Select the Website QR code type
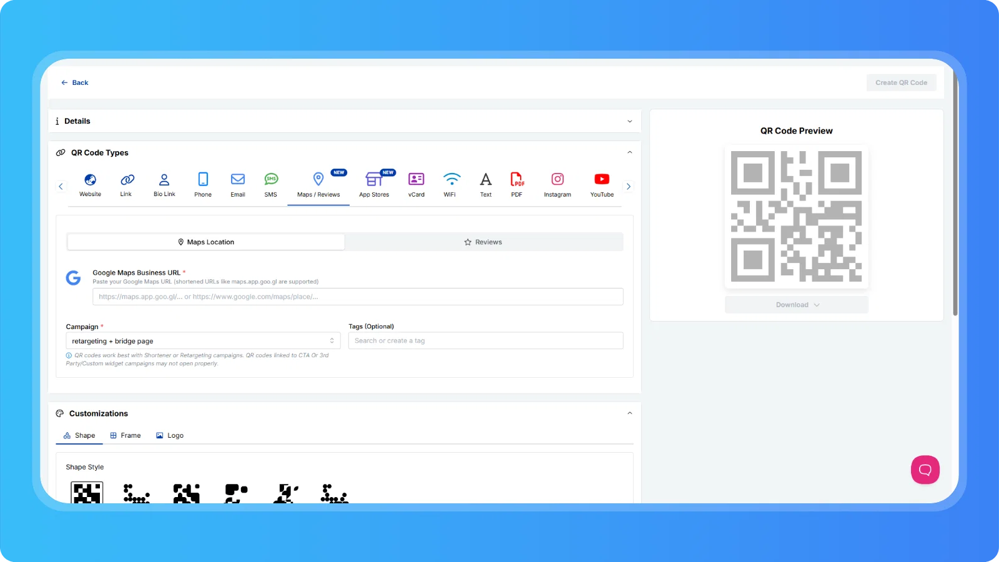The height and width of the screenshot is (562, 999). pyautogui.click(x=90, y=185)
